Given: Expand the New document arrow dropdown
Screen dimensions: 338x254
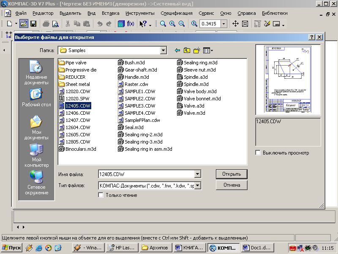Looking at the screenshot, I should tap(16, 24).
